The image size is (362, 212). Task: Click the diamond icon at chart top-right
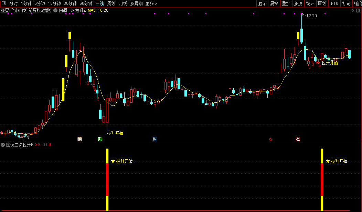point(352,10)
